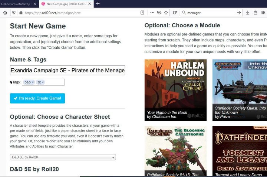Click the search magnifier icon
This screenshot has height=177, width=267.
click(x=184, y=13)
